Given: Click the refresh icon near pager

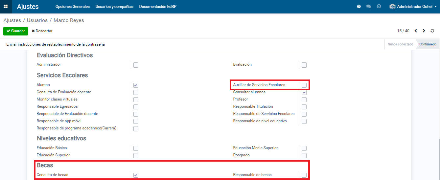Looking at the screenshot, I should point(432,31).
